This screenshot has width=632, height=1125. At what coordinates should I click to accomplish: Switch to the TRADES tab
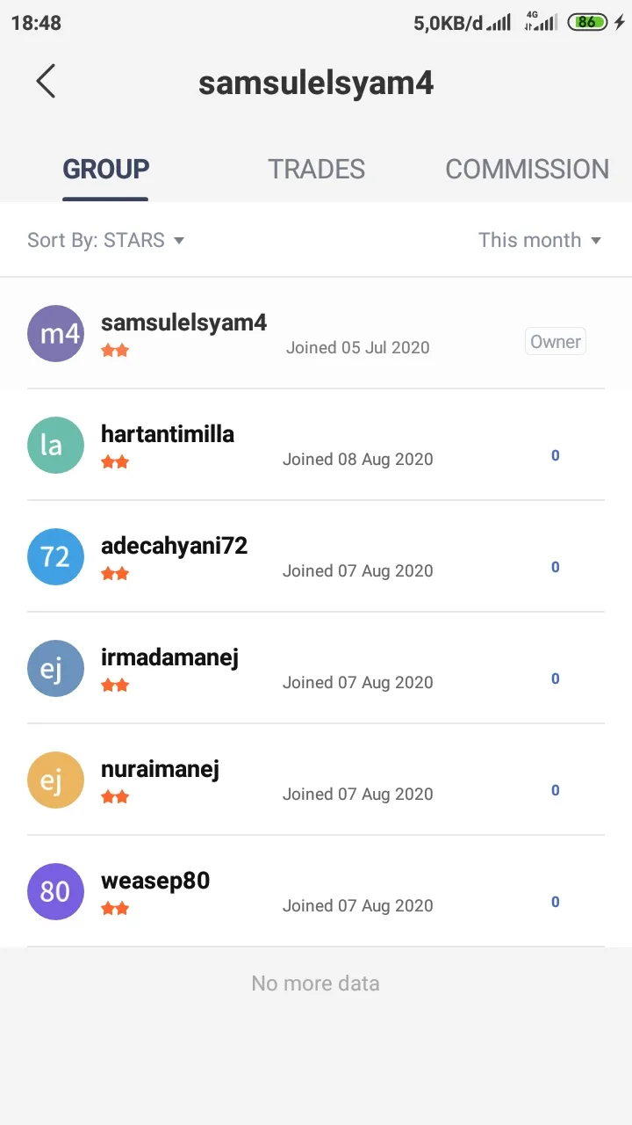tap(316, 169)
